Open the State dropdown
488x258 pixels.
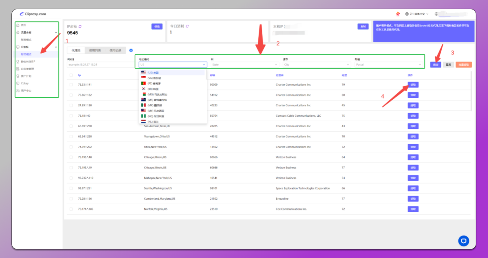click(245, 64)
